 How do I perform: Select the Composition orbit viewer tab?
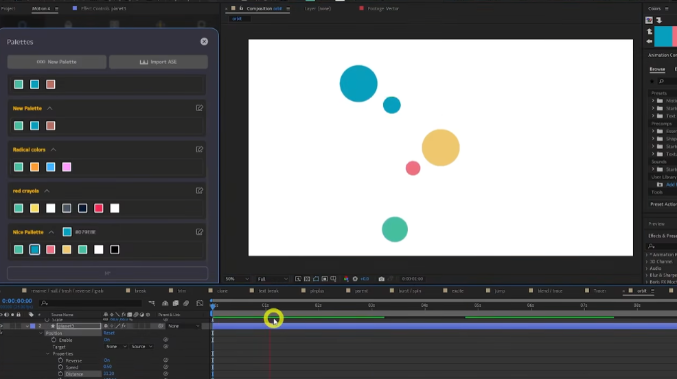pos(264,9)
